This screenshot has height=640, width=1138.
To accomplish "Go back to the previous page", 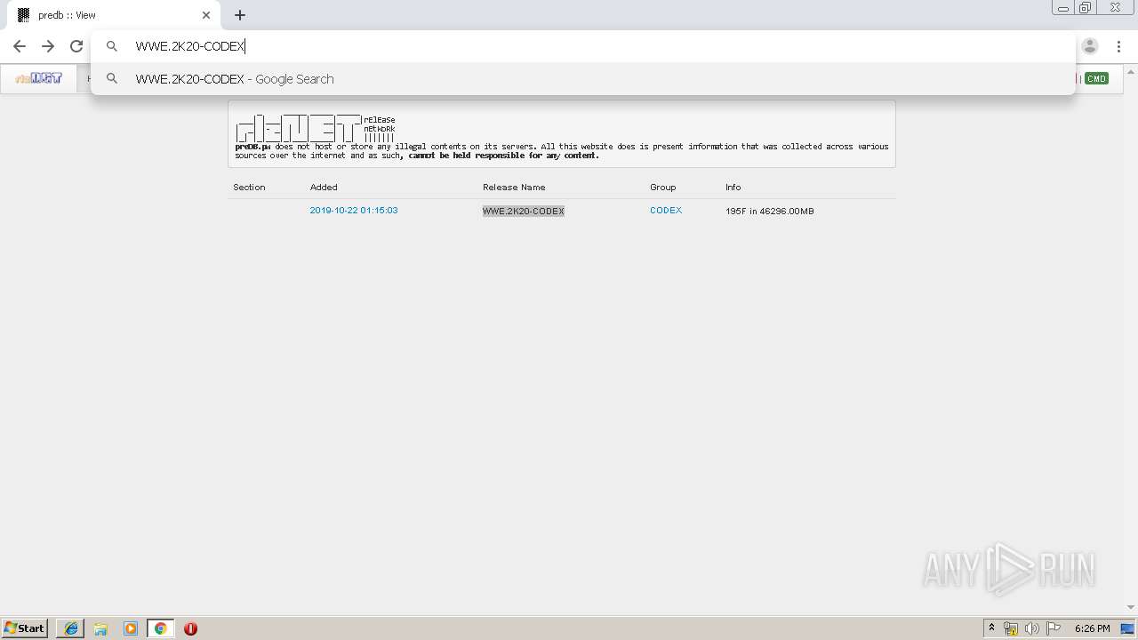I will (20, 46).
